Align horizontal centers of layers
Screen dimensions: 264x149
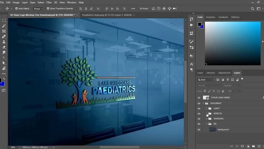click(x=86, y=8)
